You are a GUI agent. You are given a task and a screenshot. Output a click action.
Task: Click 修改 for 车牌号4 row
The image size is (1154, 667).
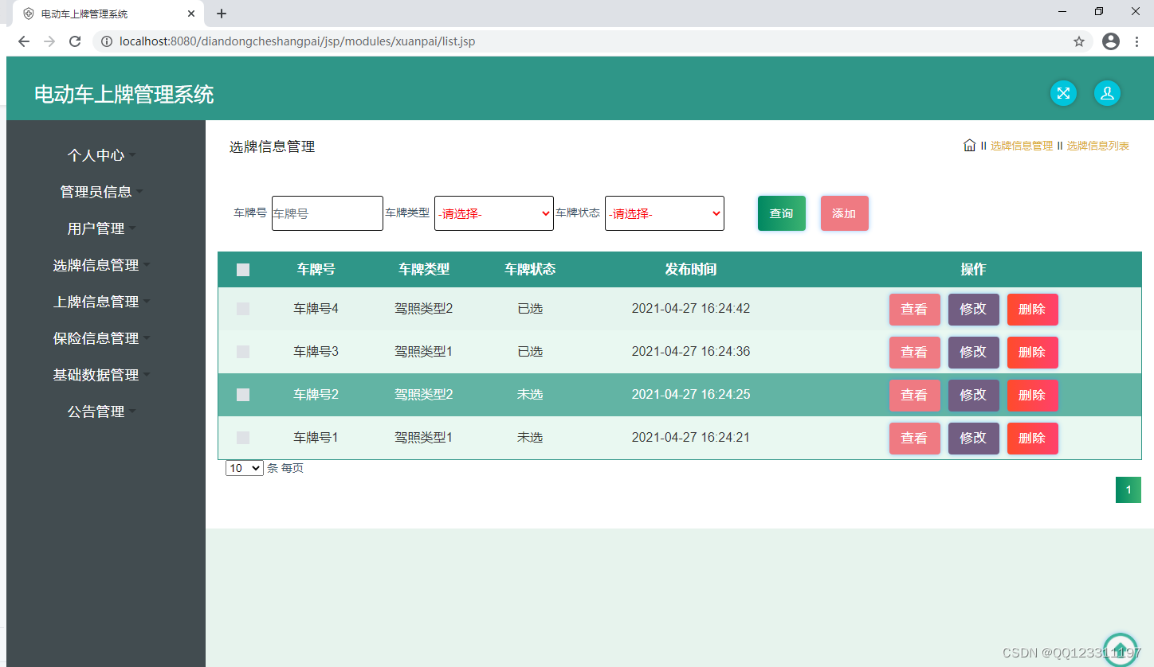point(974,310)
